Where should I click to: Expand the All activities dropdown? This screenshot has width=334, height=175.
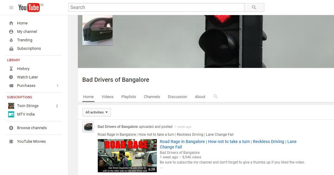[97, 112]
